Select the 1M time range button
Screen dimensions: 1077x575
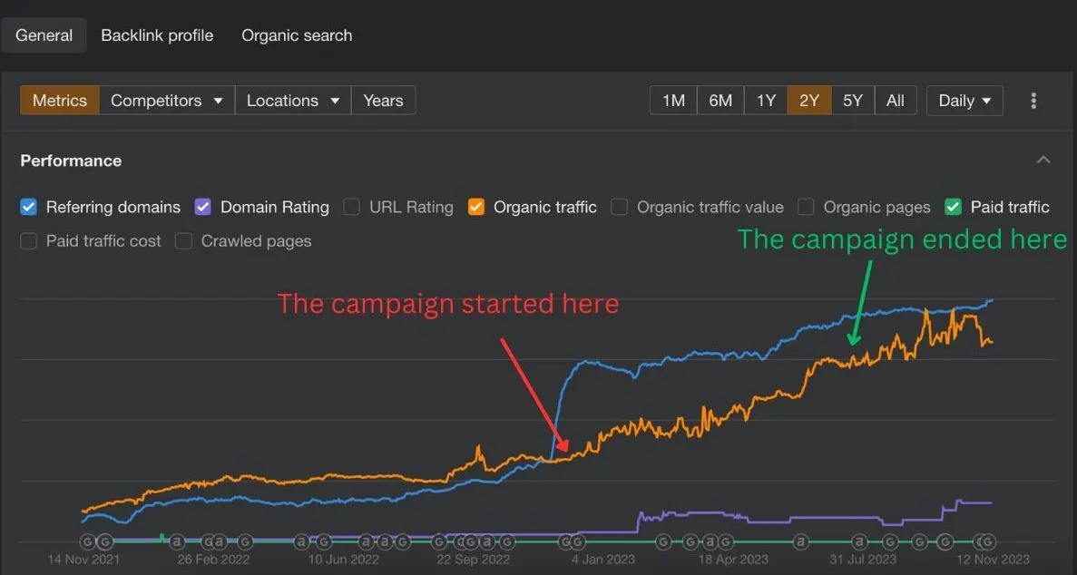coord(674,101)
